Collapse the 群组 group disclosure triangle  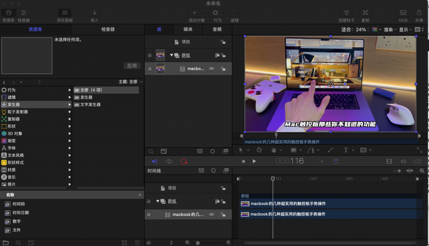(171, 55)
